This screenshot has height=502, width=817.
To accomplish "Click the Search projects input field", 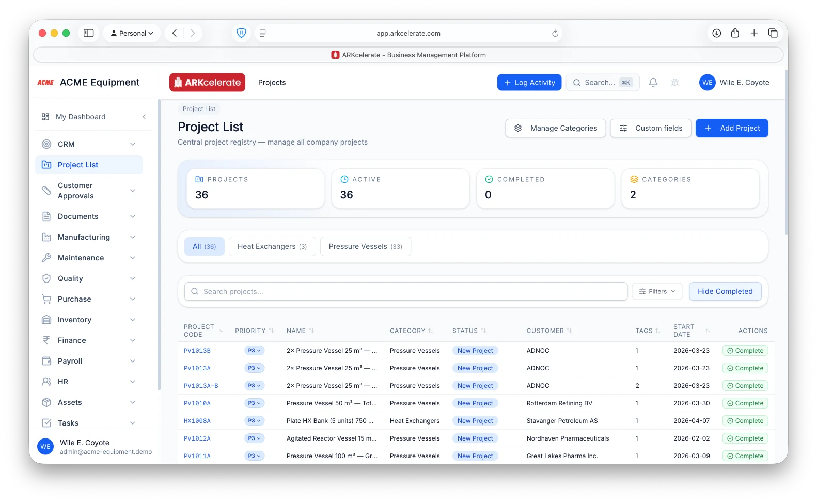I will click(406, 291).
